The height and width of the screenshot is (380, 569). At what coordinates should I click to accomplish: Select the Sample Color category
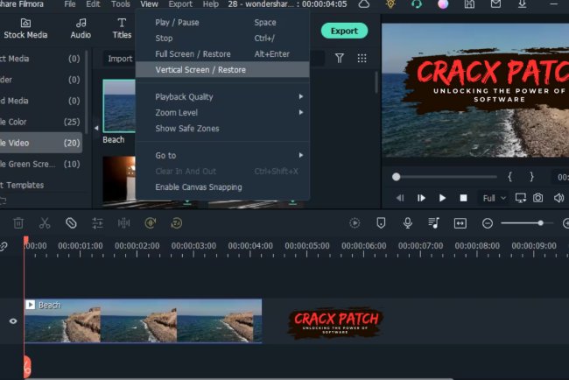click(40, 122)
